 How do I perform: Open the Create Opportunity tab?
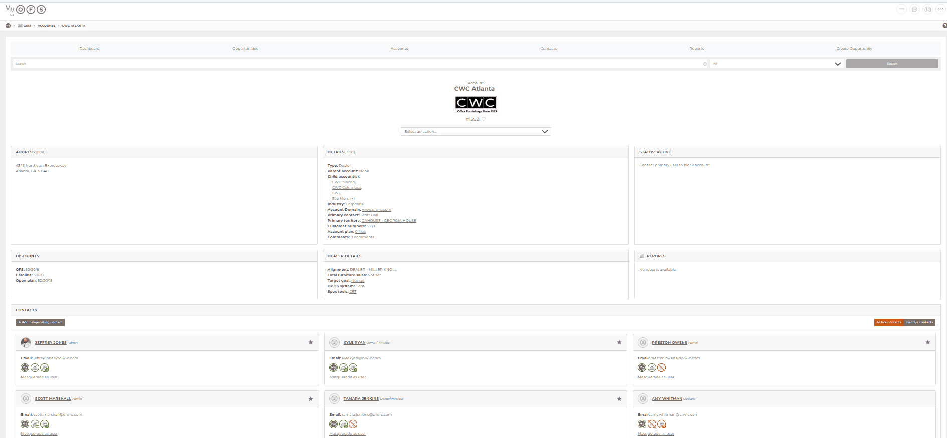(x=854, y=49)
